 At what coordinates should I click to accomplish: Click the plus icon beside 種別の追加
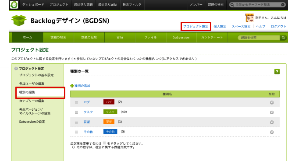[x=72, y=86]
